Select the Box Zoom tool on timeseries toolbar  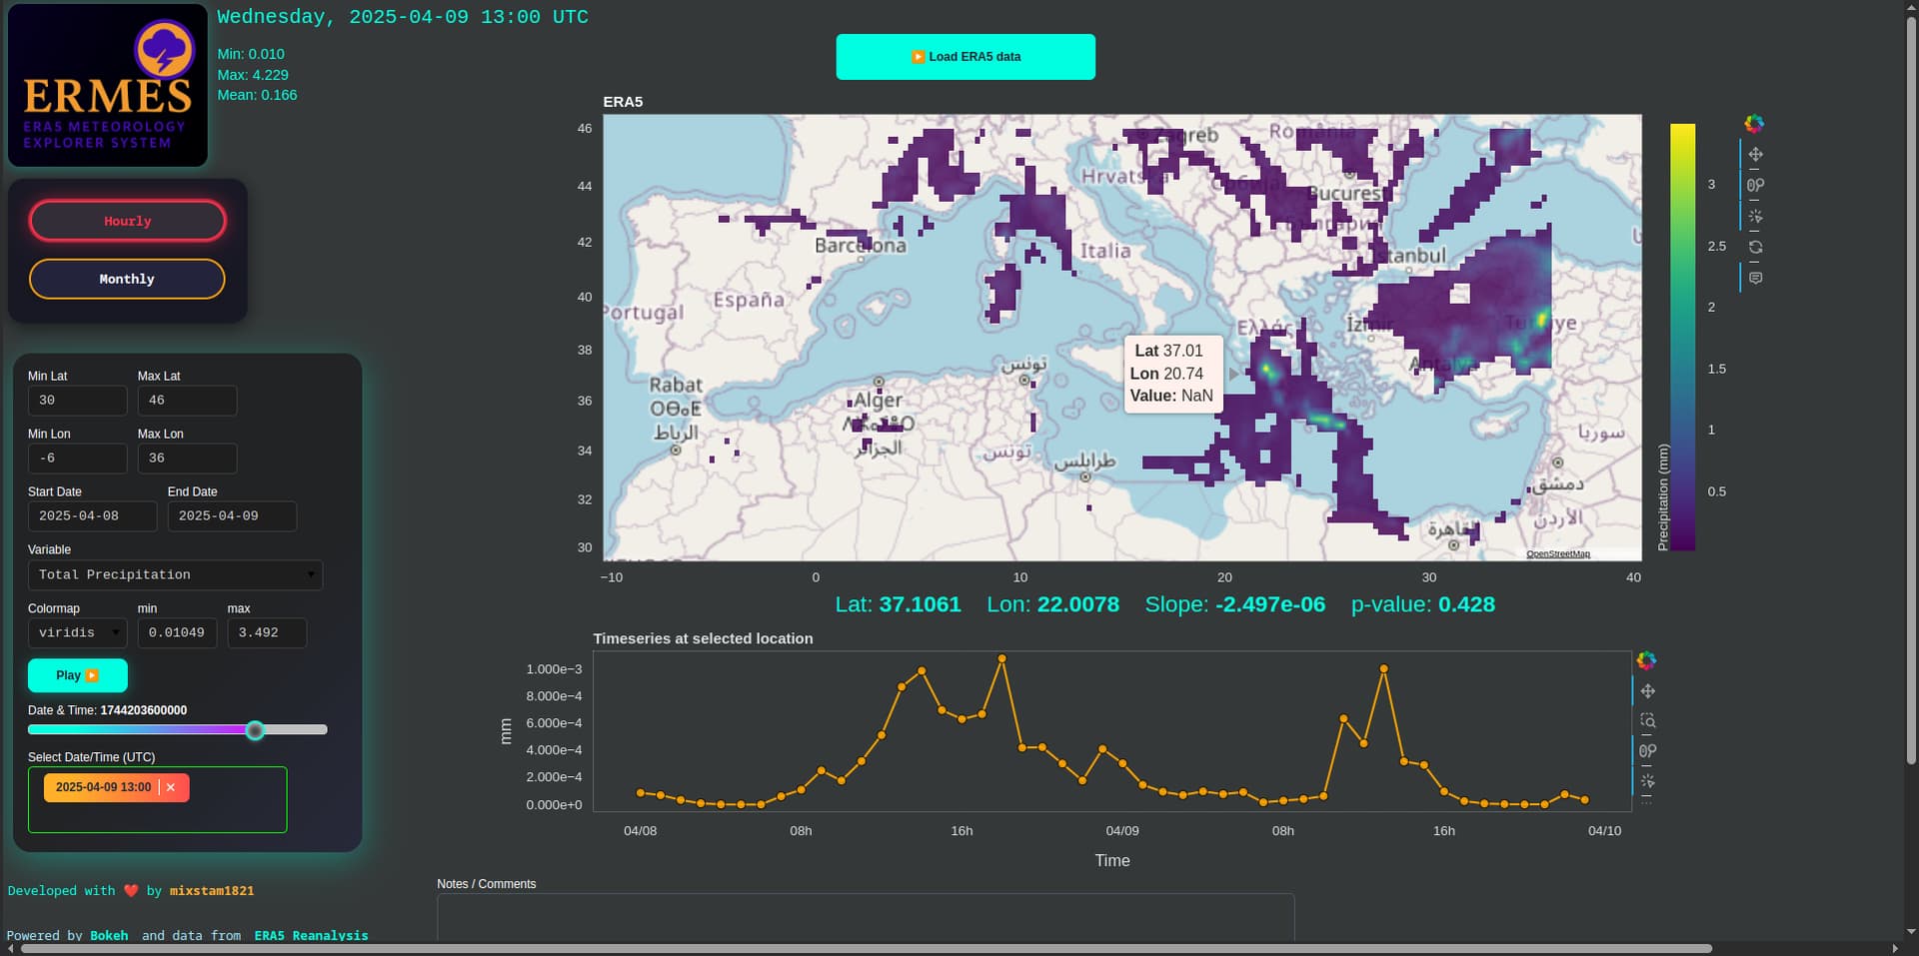click(1648, 720)
